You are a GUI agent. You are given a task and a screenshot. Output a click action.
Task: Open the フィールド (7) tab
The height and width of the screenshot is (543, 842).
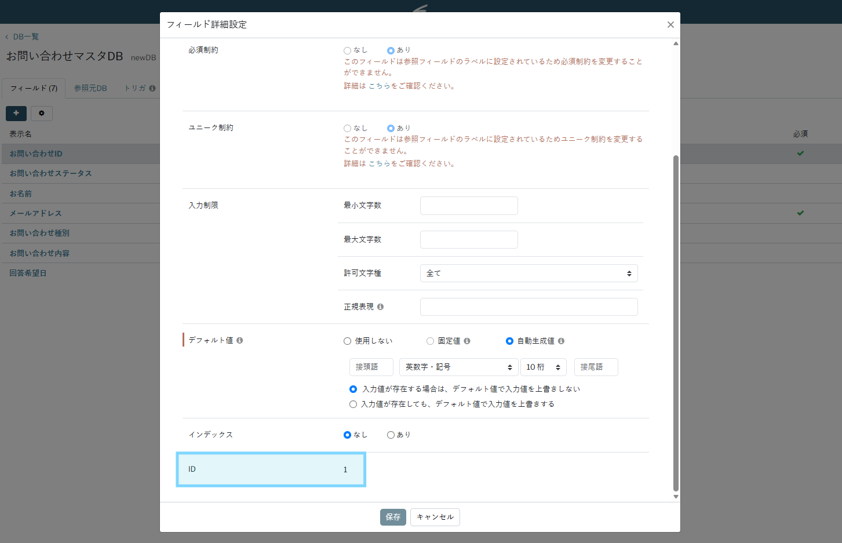(34, 89)
